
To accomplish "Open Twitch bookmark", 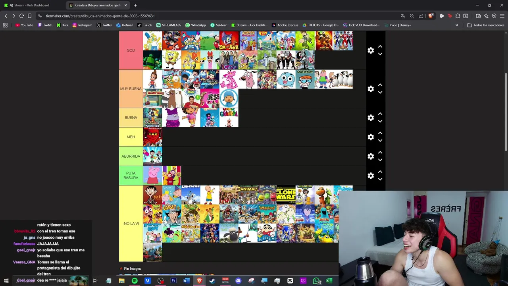I will click(45, 25).
